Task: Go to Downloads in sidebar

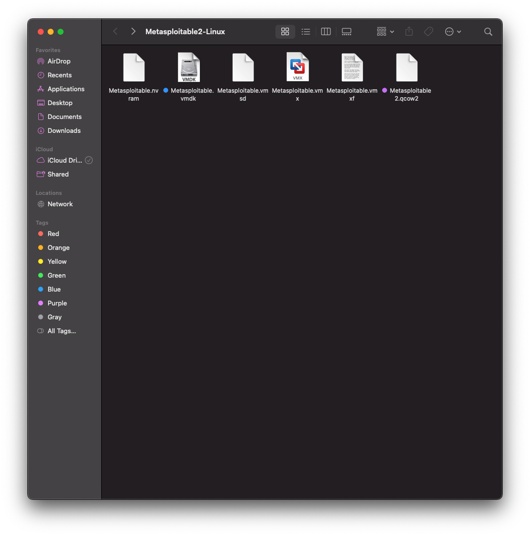Action: [x=64, y=131]
